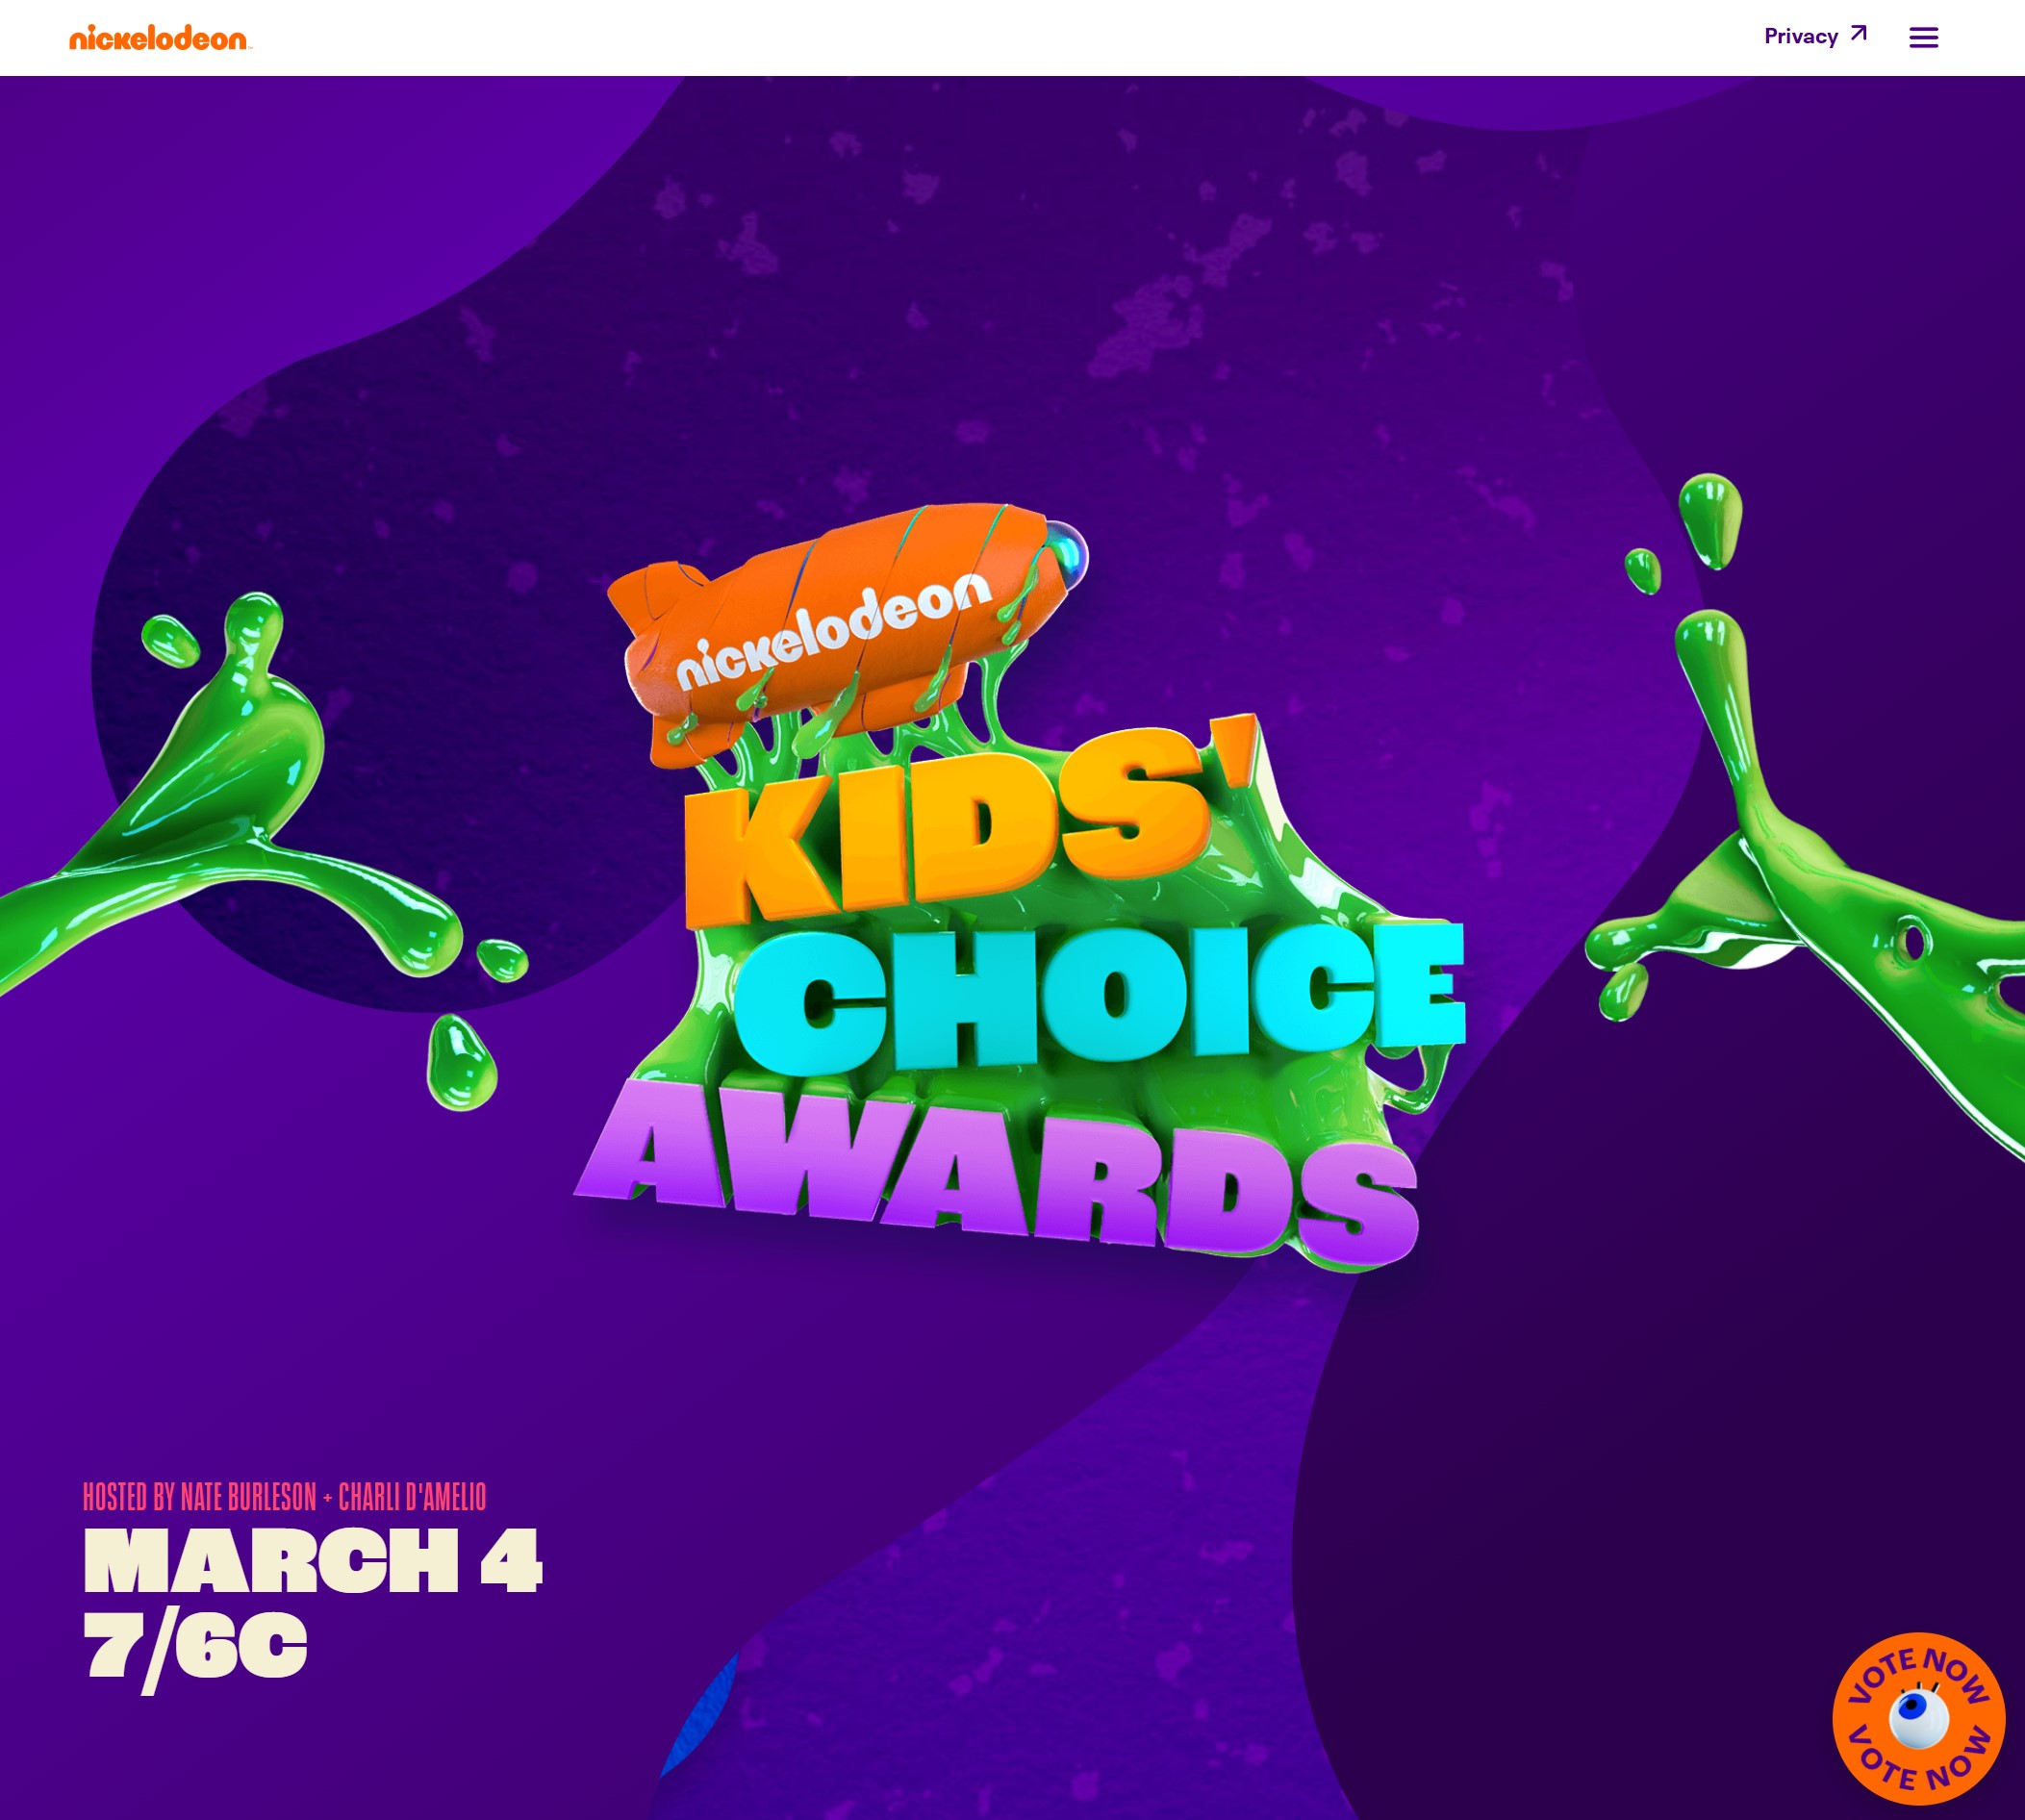Open the Privacy link
Viewport: 2025px width, 1820px height.
click(x=1801, y=36)
